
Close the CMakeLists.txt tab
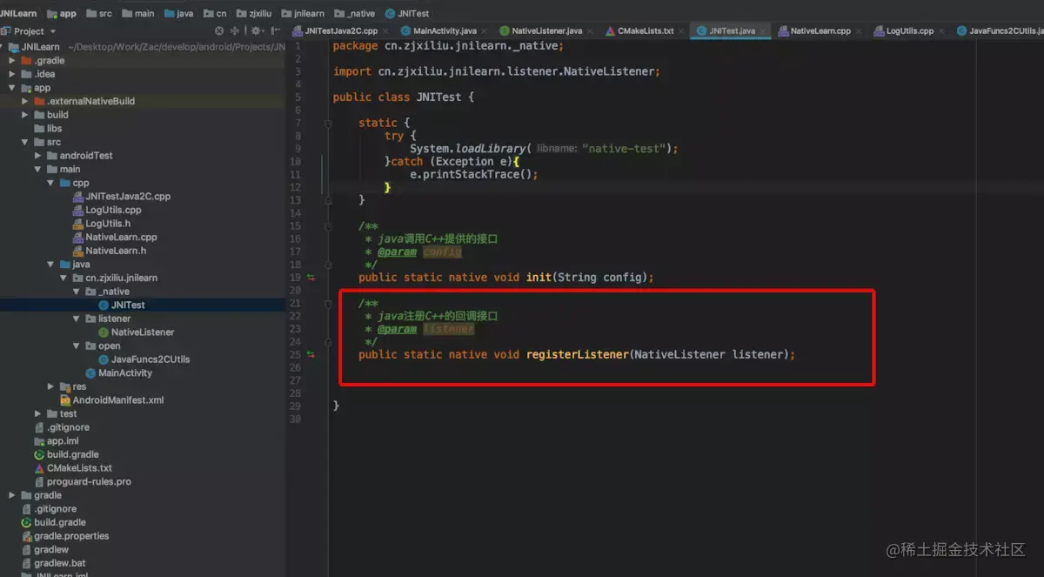[x=682, y=31]
